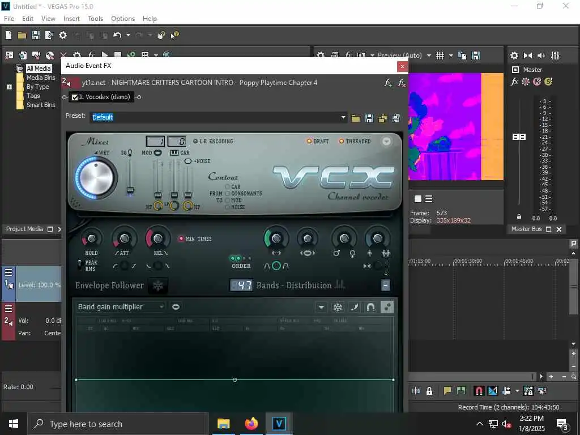Select the Smart Bins folder
This screenshot has height=435, width=580.
pyautogui.click(x=41, y=105)
